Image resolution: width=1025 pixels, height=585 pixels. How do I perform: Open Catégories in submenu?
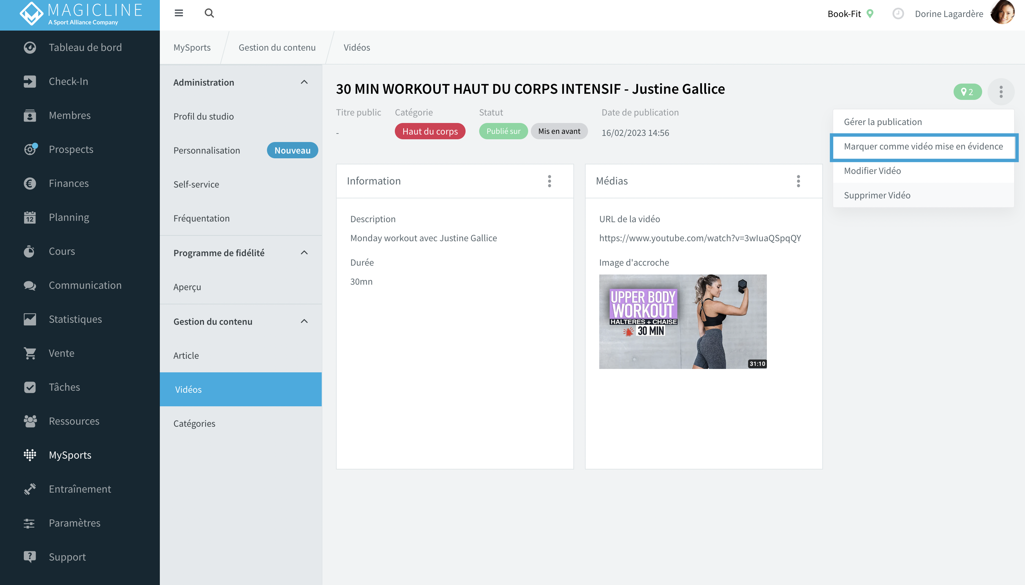[241, 424]
